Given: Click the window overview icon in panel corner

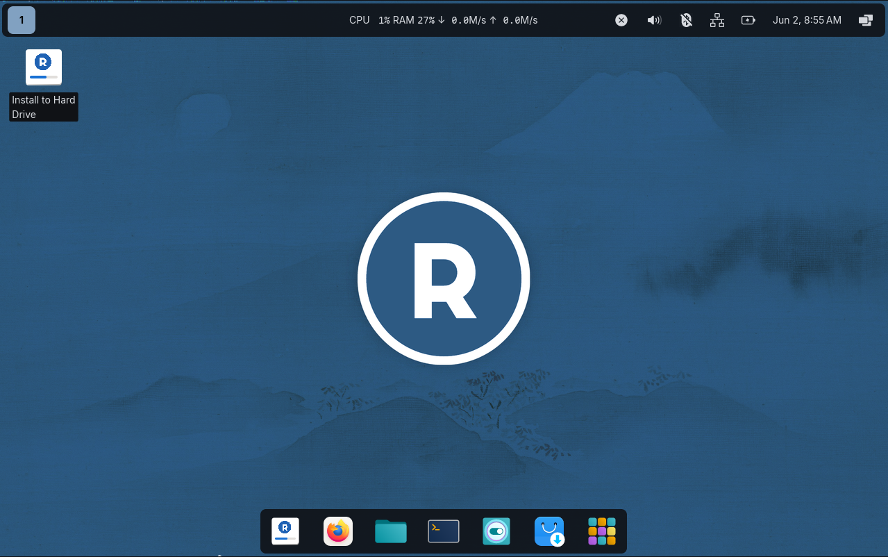Looking at the screenshot, I should (x=866, y=20).
